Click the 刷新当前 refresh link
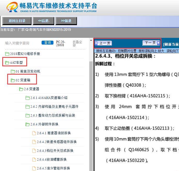179x171 pixels. 171,44
